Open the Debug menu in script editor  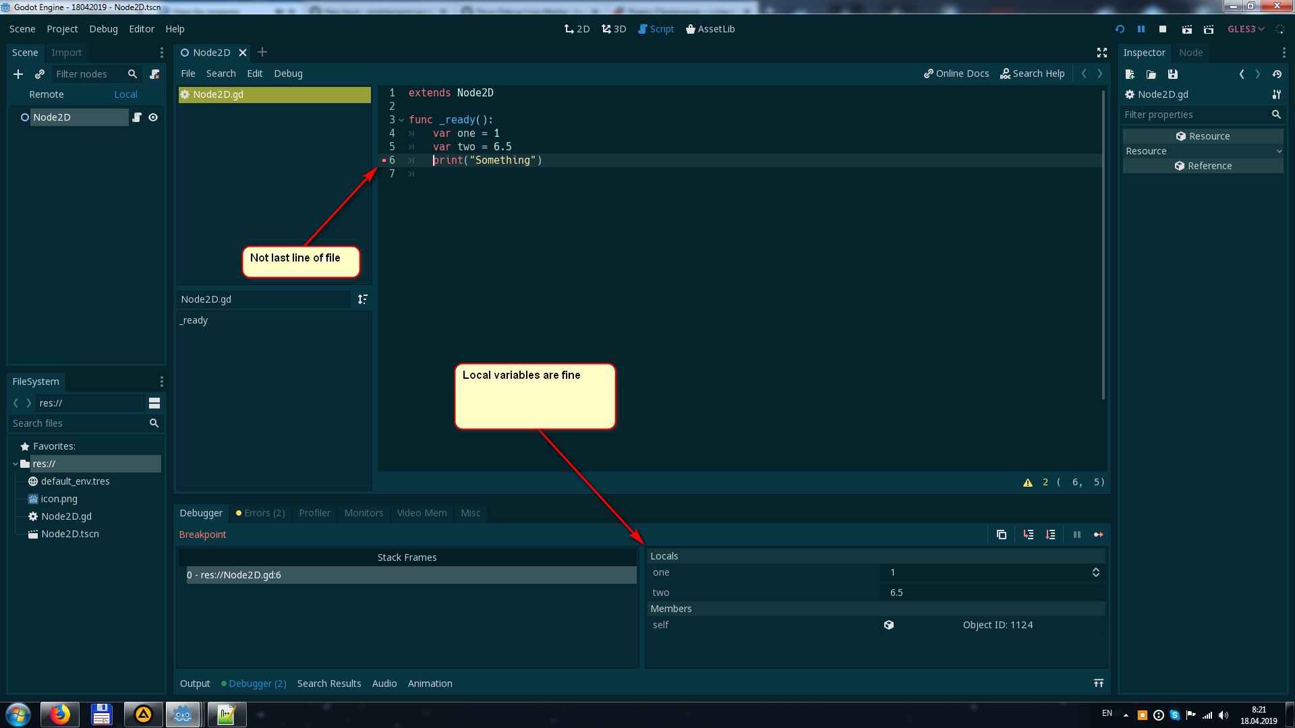click(x=288, y=73)
